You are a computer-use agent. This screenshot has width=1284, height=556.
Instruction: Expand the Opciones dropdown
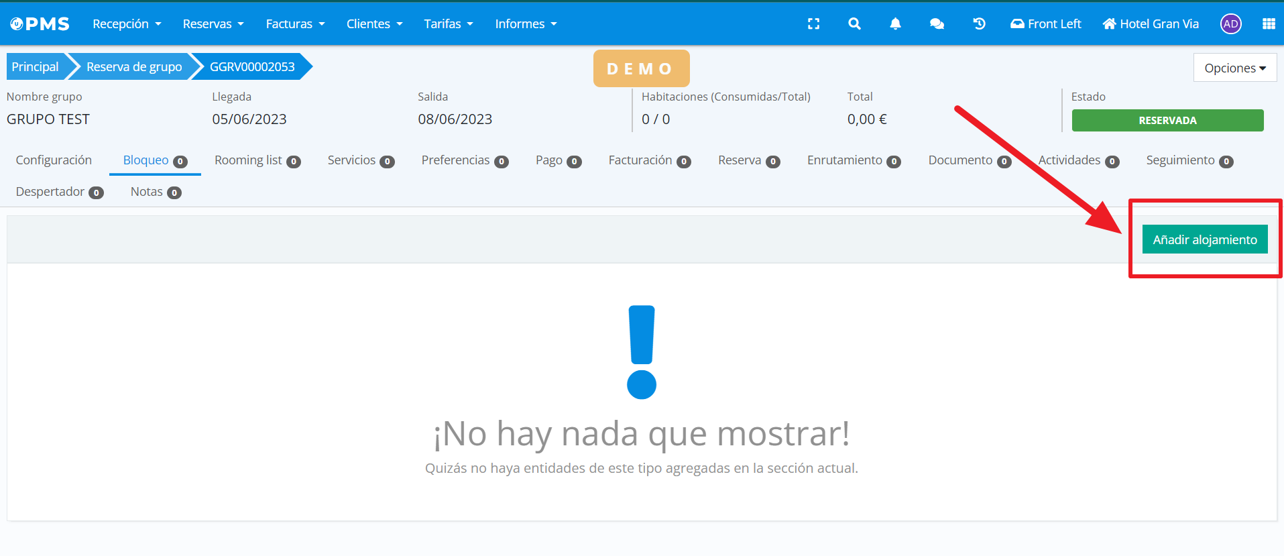(x=1234, y=68)
